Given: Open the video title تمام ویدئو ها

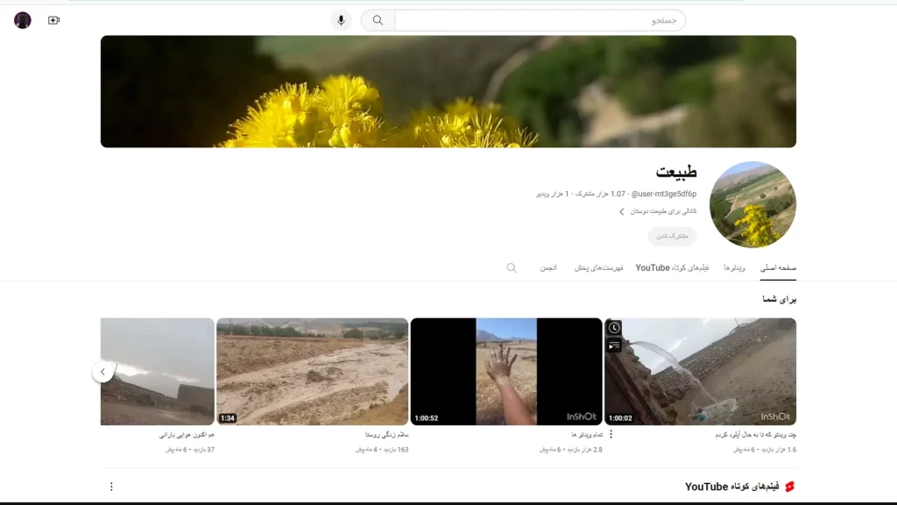Looking at the screenshot, I should pos(586,435).
